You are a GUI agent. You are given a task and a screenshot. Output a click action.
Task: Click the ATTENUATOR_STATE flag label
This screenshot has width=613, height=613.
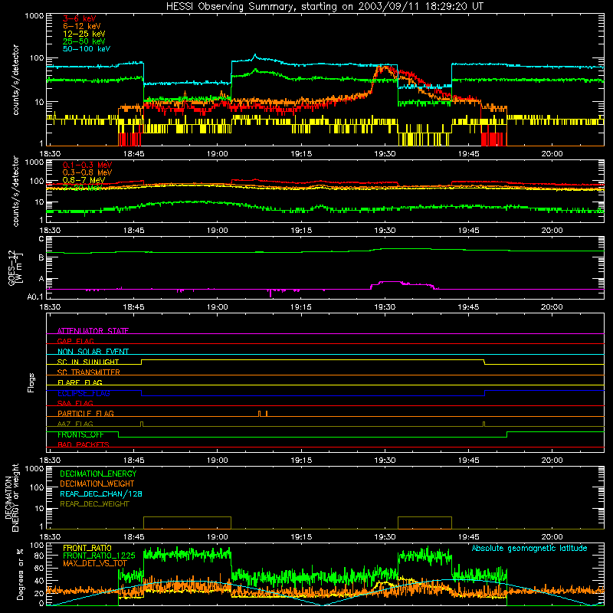pyautogui.click(x=93, y=331)
